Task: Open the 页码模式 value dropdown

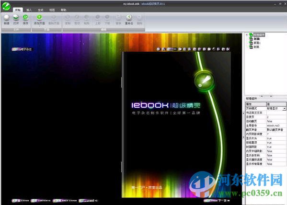Action: tap(284, 109)
